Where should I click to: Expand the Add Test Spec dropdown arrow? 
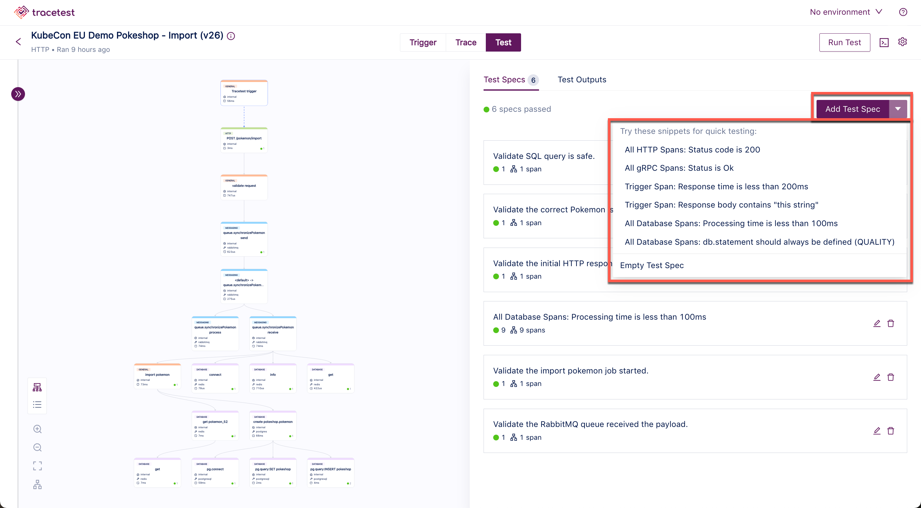point(897,109)
